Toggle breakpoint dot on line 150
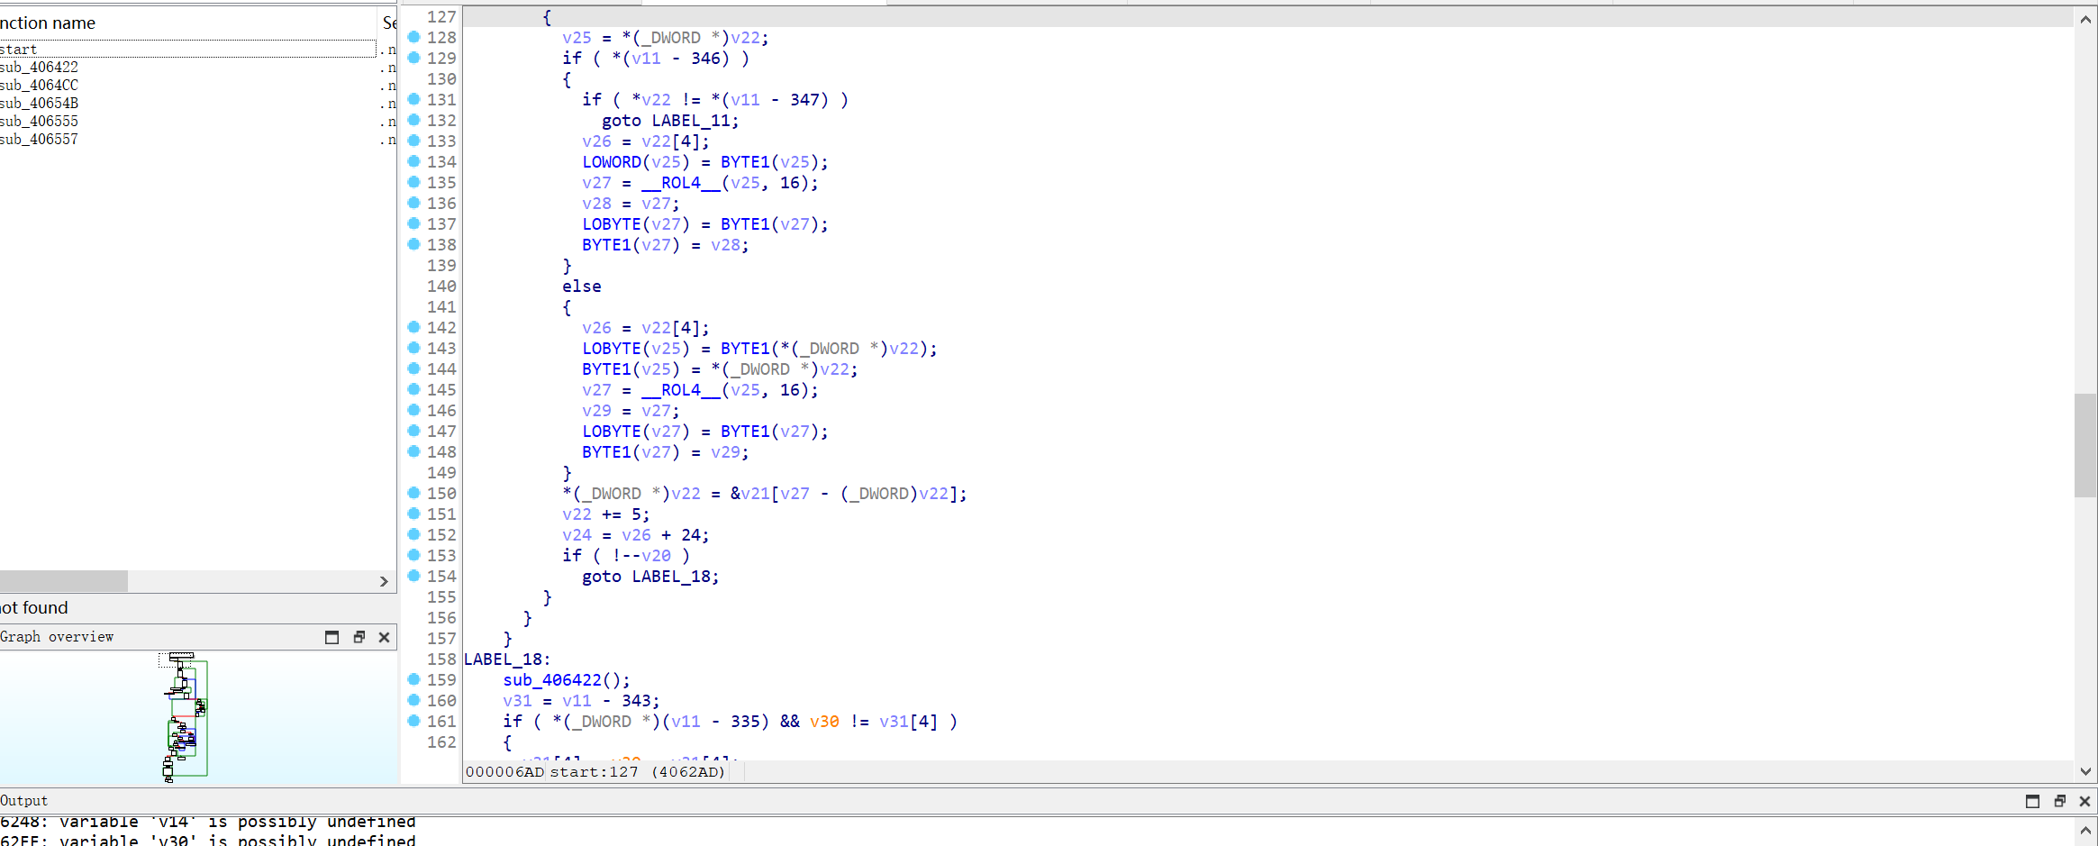 click(x=413, y=493)
